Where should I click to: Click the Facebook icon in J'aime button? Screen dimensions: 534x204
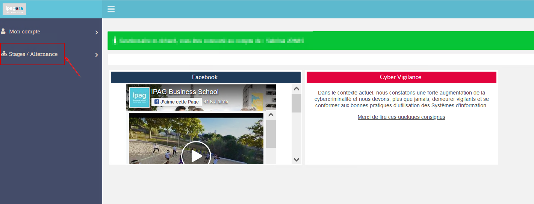click(157, 102)
